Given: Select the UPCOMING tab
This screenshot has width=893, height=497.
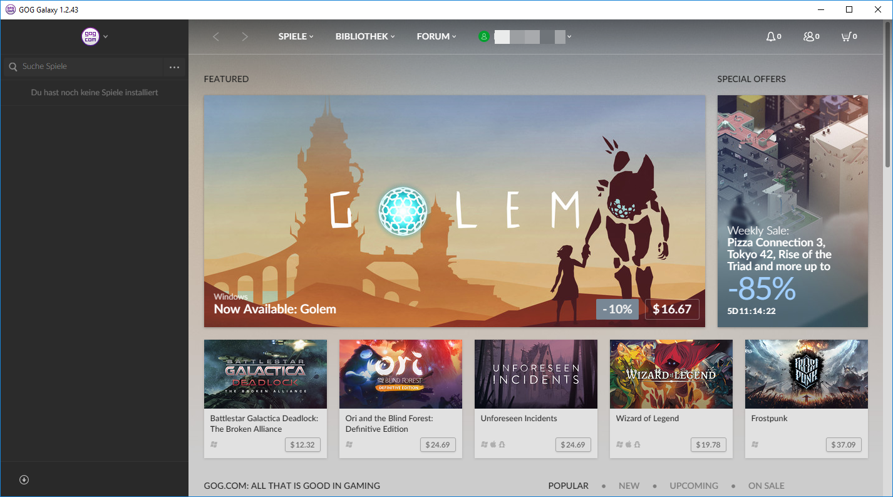Looking at the screenshot, I should 694,486.
